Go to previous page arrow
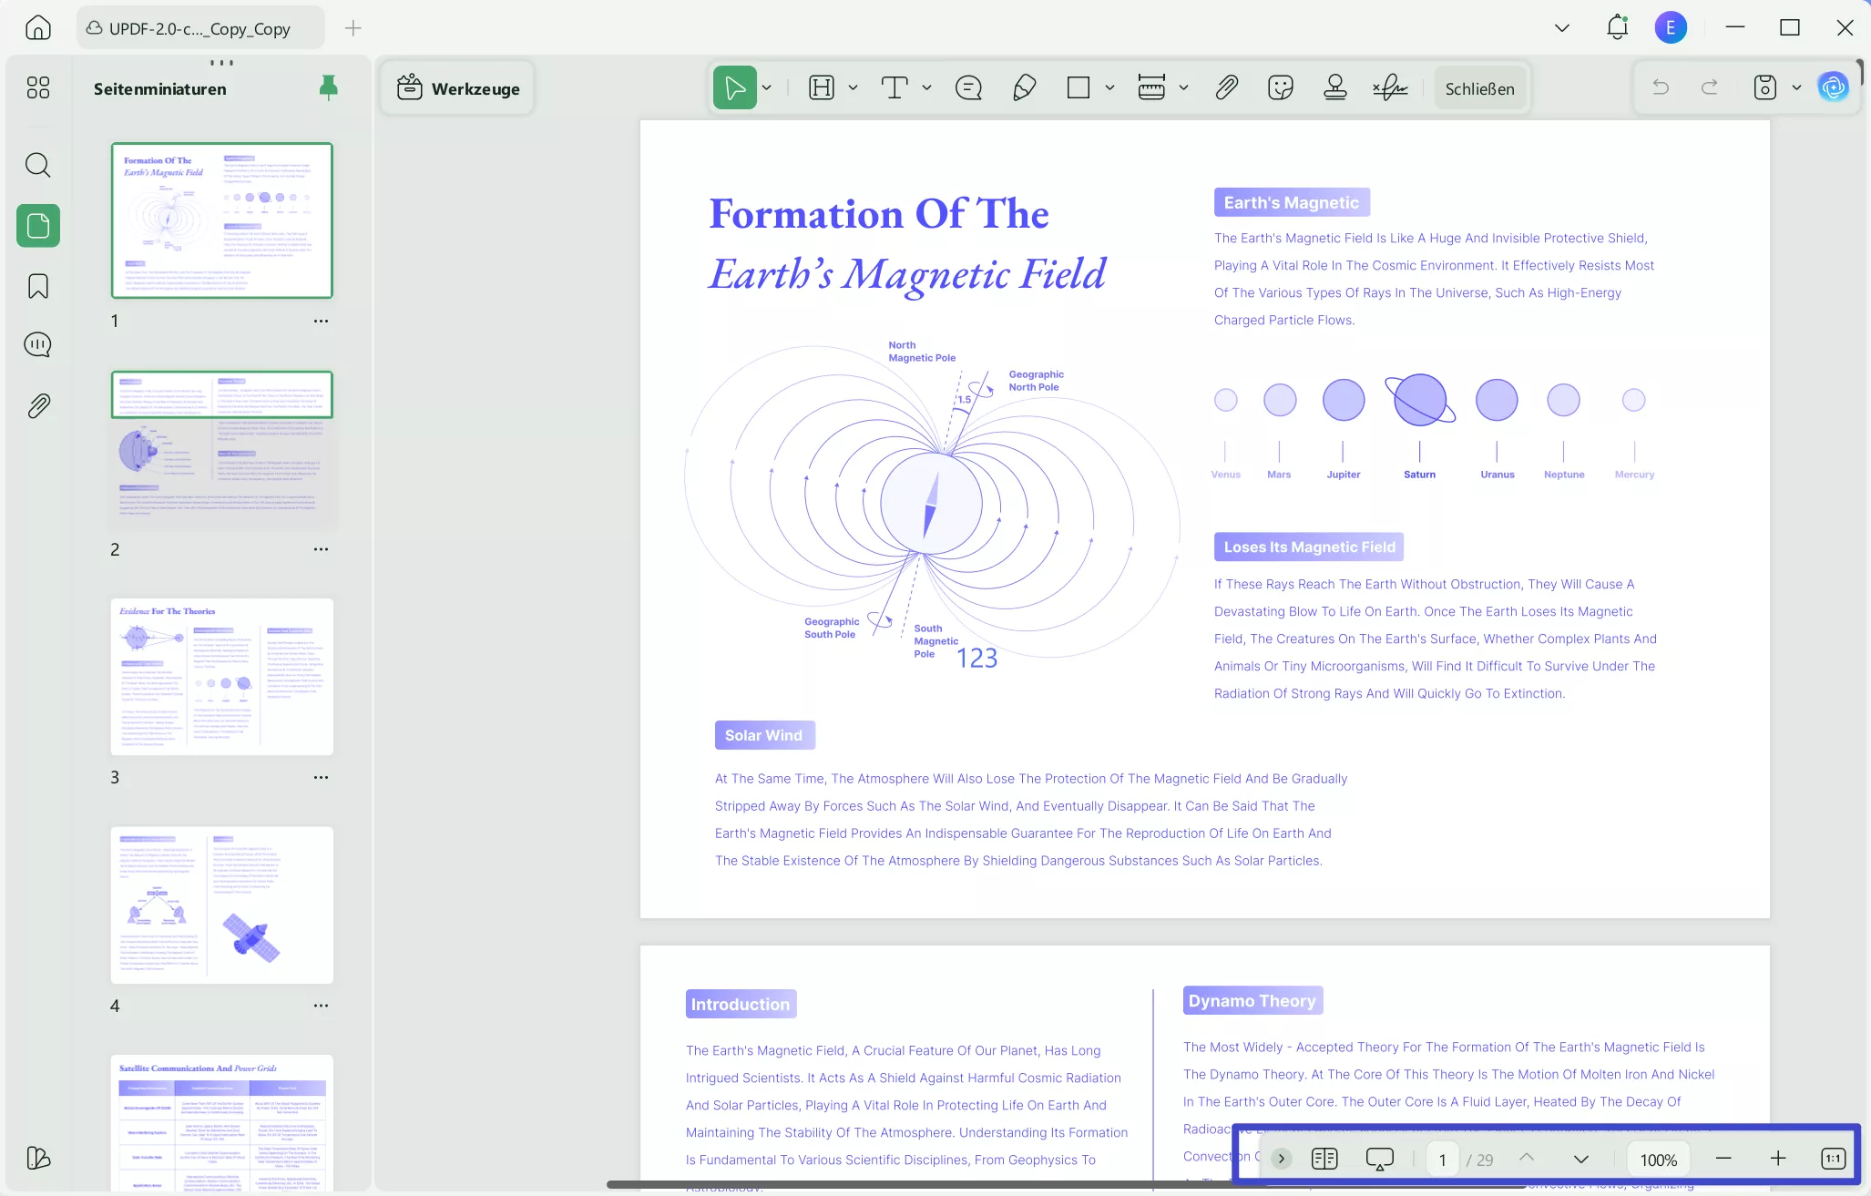1871x1196 pixels. tap(1527, 1158)
